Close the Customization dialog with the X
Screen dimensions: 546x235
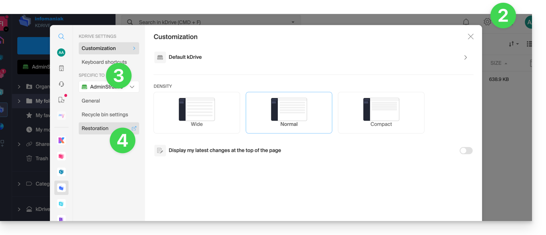[471, 37]
